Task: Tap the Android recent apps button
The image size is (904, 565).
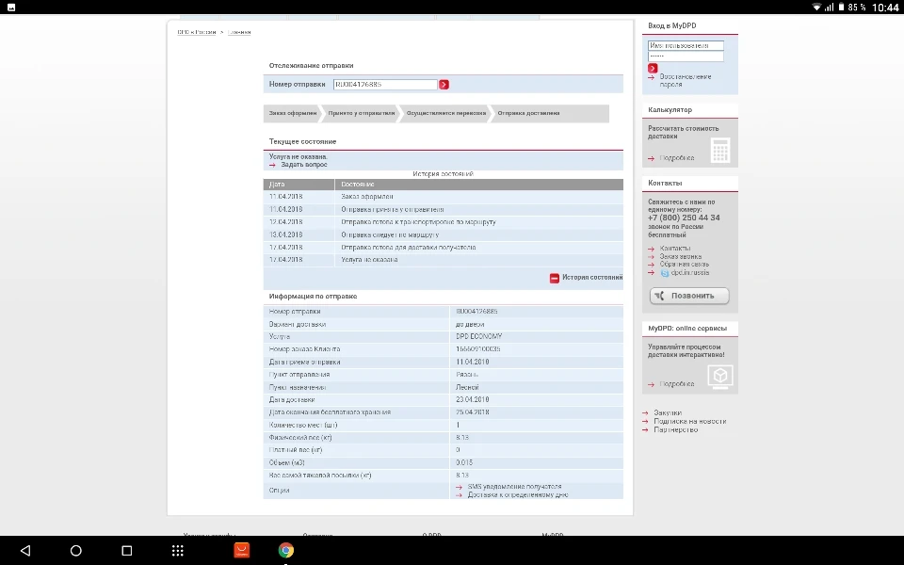Action: 127,551
